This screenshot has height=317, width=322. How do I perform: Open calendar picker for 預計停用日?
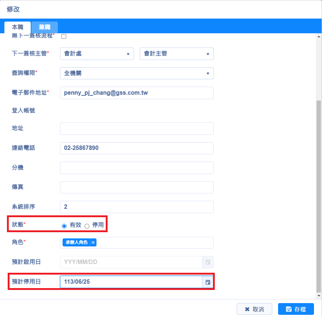pyautogui.click(x=208, y=282)
